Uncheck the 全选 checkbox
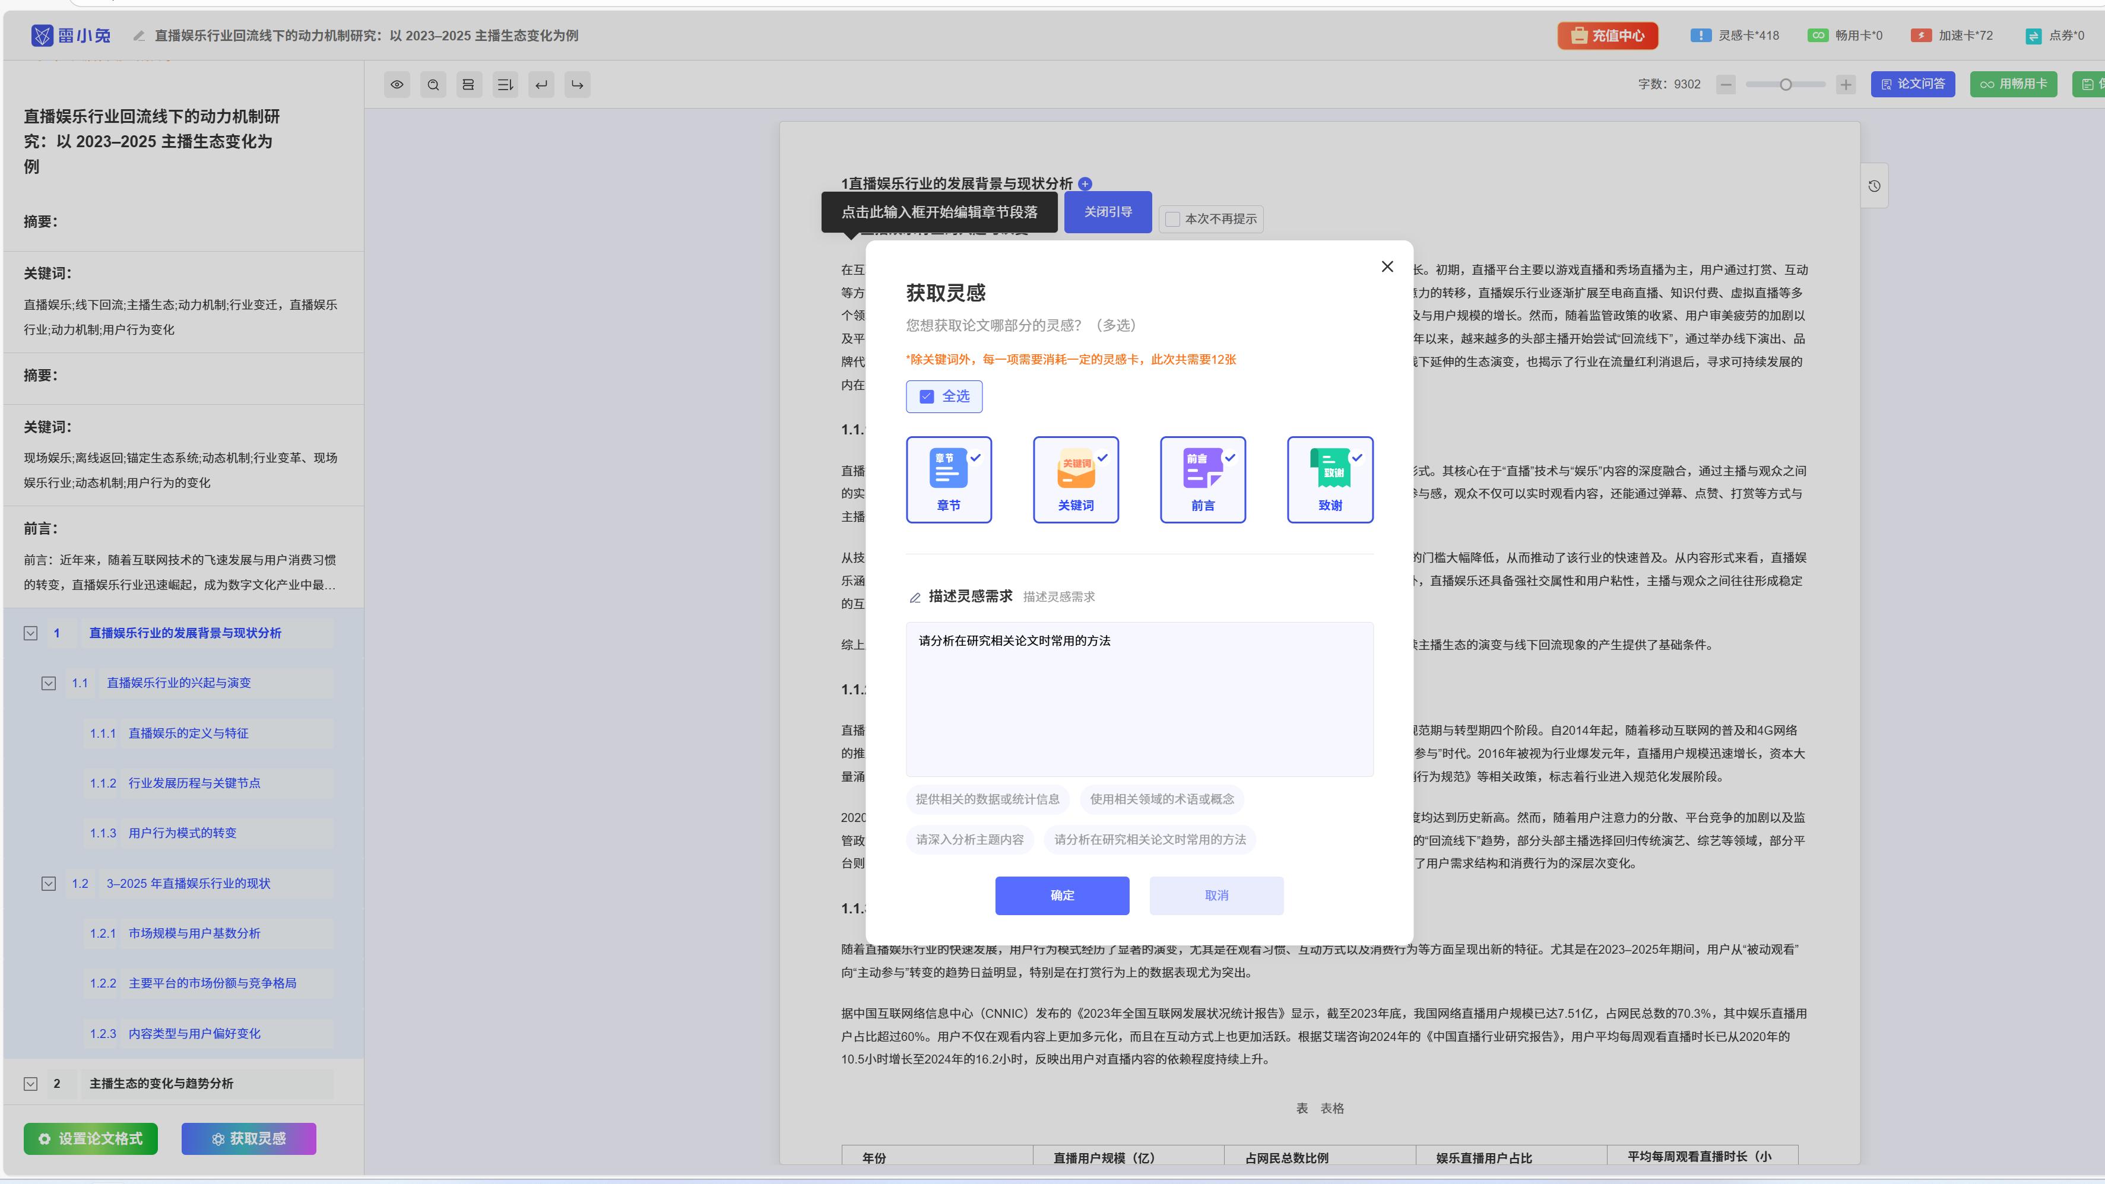This screenshot has width=2105, height=1184. [x=927, y=396]
